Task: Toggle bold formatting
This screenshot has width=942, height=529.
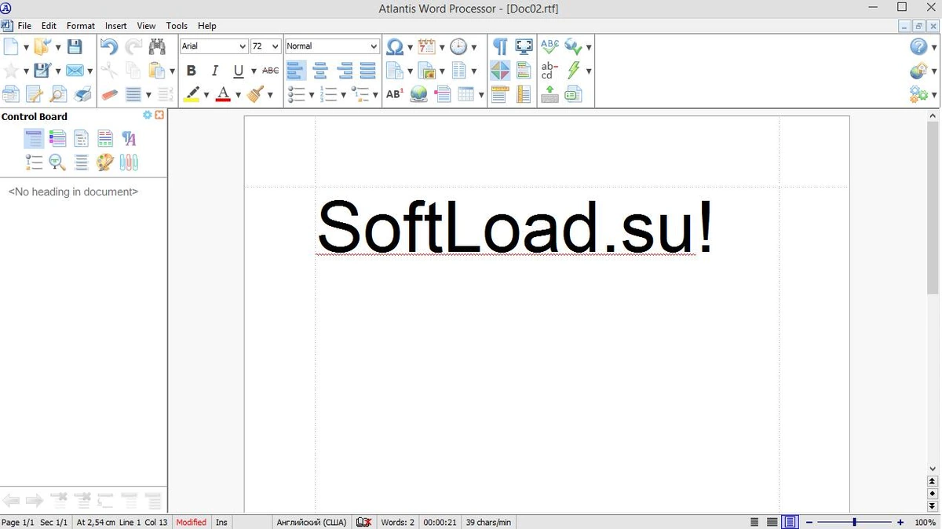Action: point(192,71)
